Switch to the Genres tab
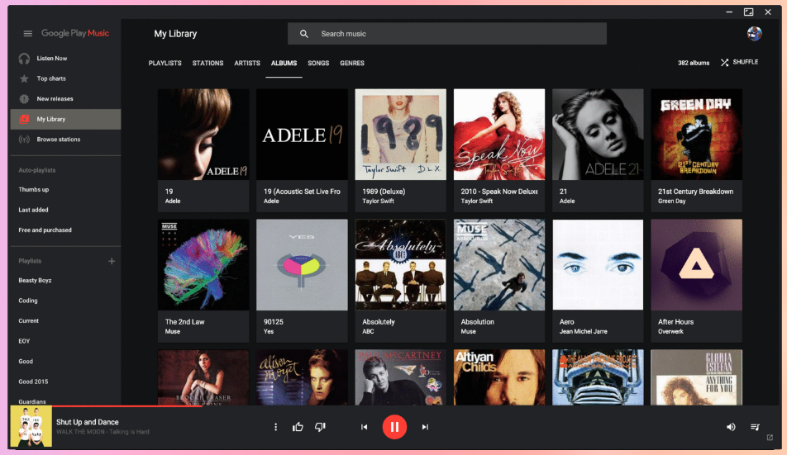This screenshot has width=787, height=455. (352, 63)
